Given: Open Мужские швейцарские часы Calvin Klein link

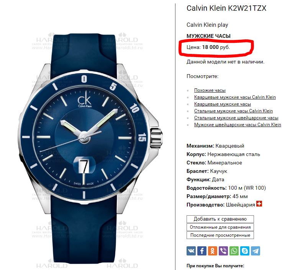Looking at the screenshot, I should [x=238, y=125].
